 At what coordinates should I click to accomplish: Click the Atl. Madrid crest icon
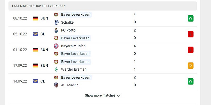(56, 85)
